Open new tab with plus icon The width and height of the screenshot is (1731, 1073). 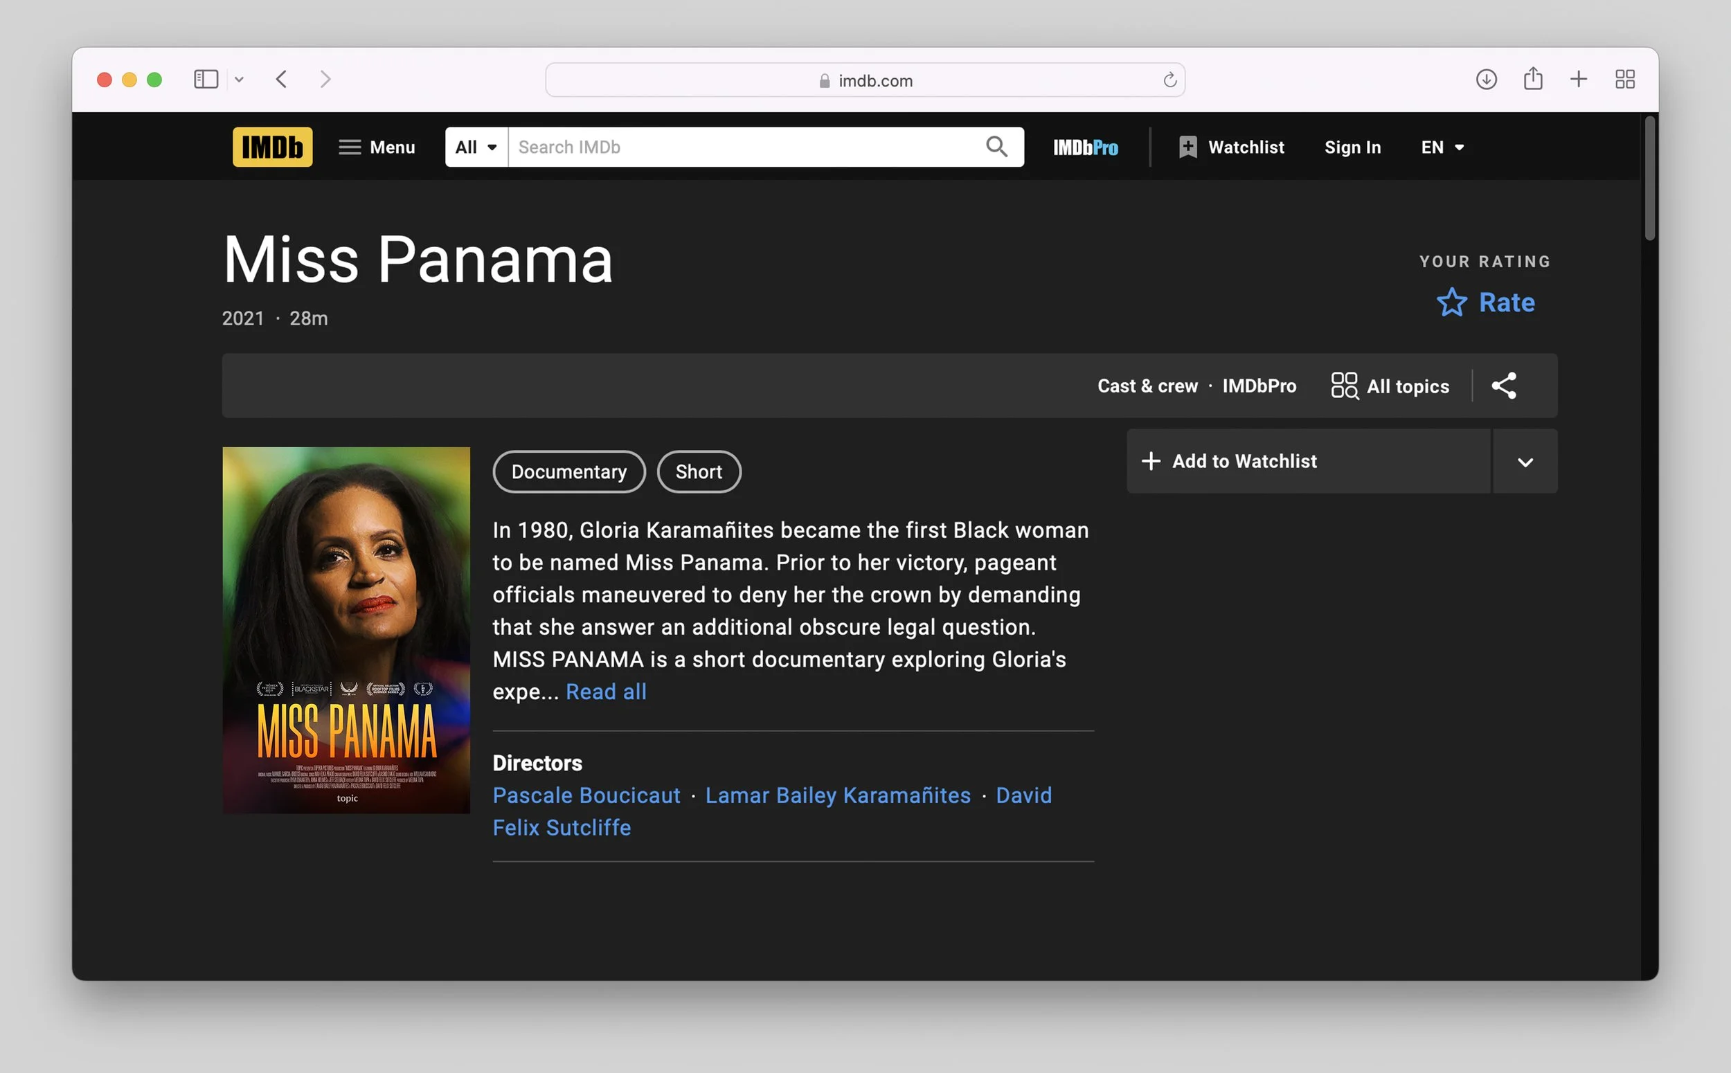click(x=1579, y=80)
